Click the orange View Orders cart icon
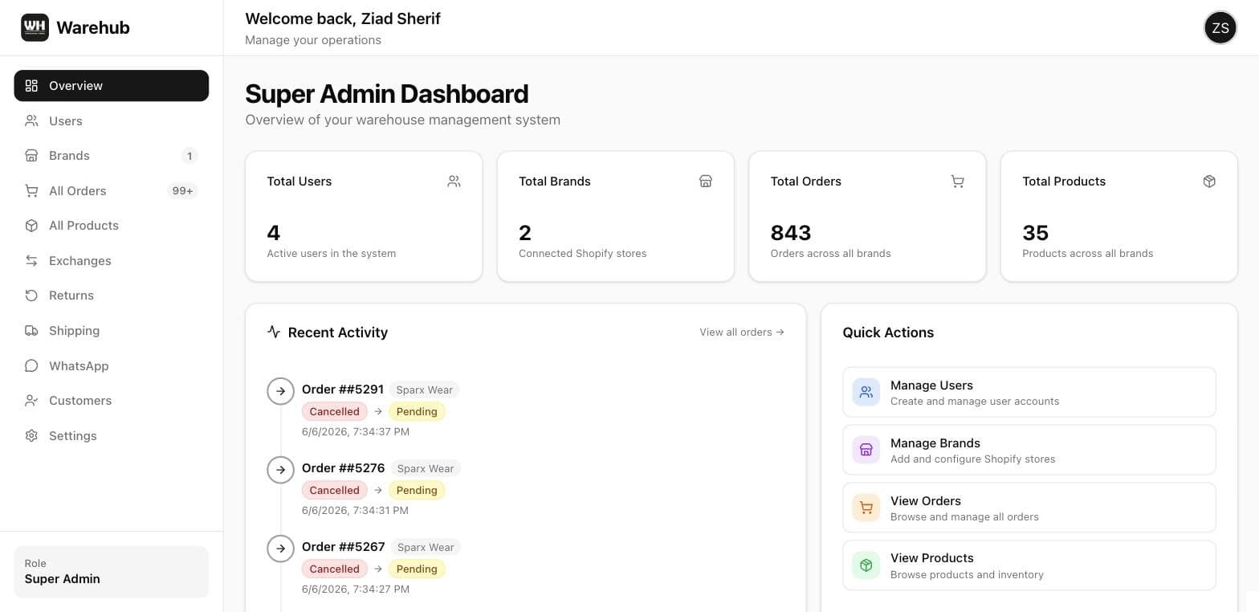The height and width of the screenshot is (612, 1259). tap(866, 508)
